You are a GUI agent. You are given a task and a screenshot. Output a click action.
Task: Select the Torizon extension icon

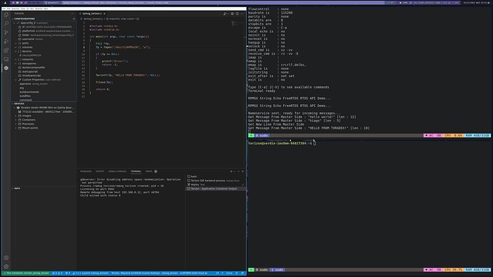6,68
